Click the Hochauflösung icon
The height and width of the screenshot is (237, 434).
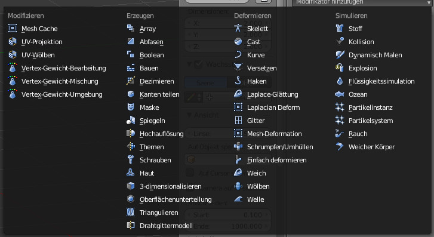(x=131, y=134)
